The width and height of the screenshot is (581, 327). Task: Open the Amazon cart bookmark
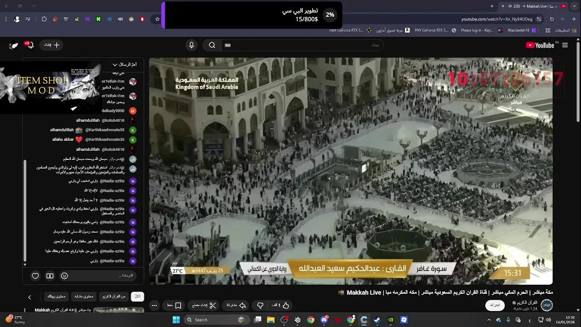coord(394,30)
